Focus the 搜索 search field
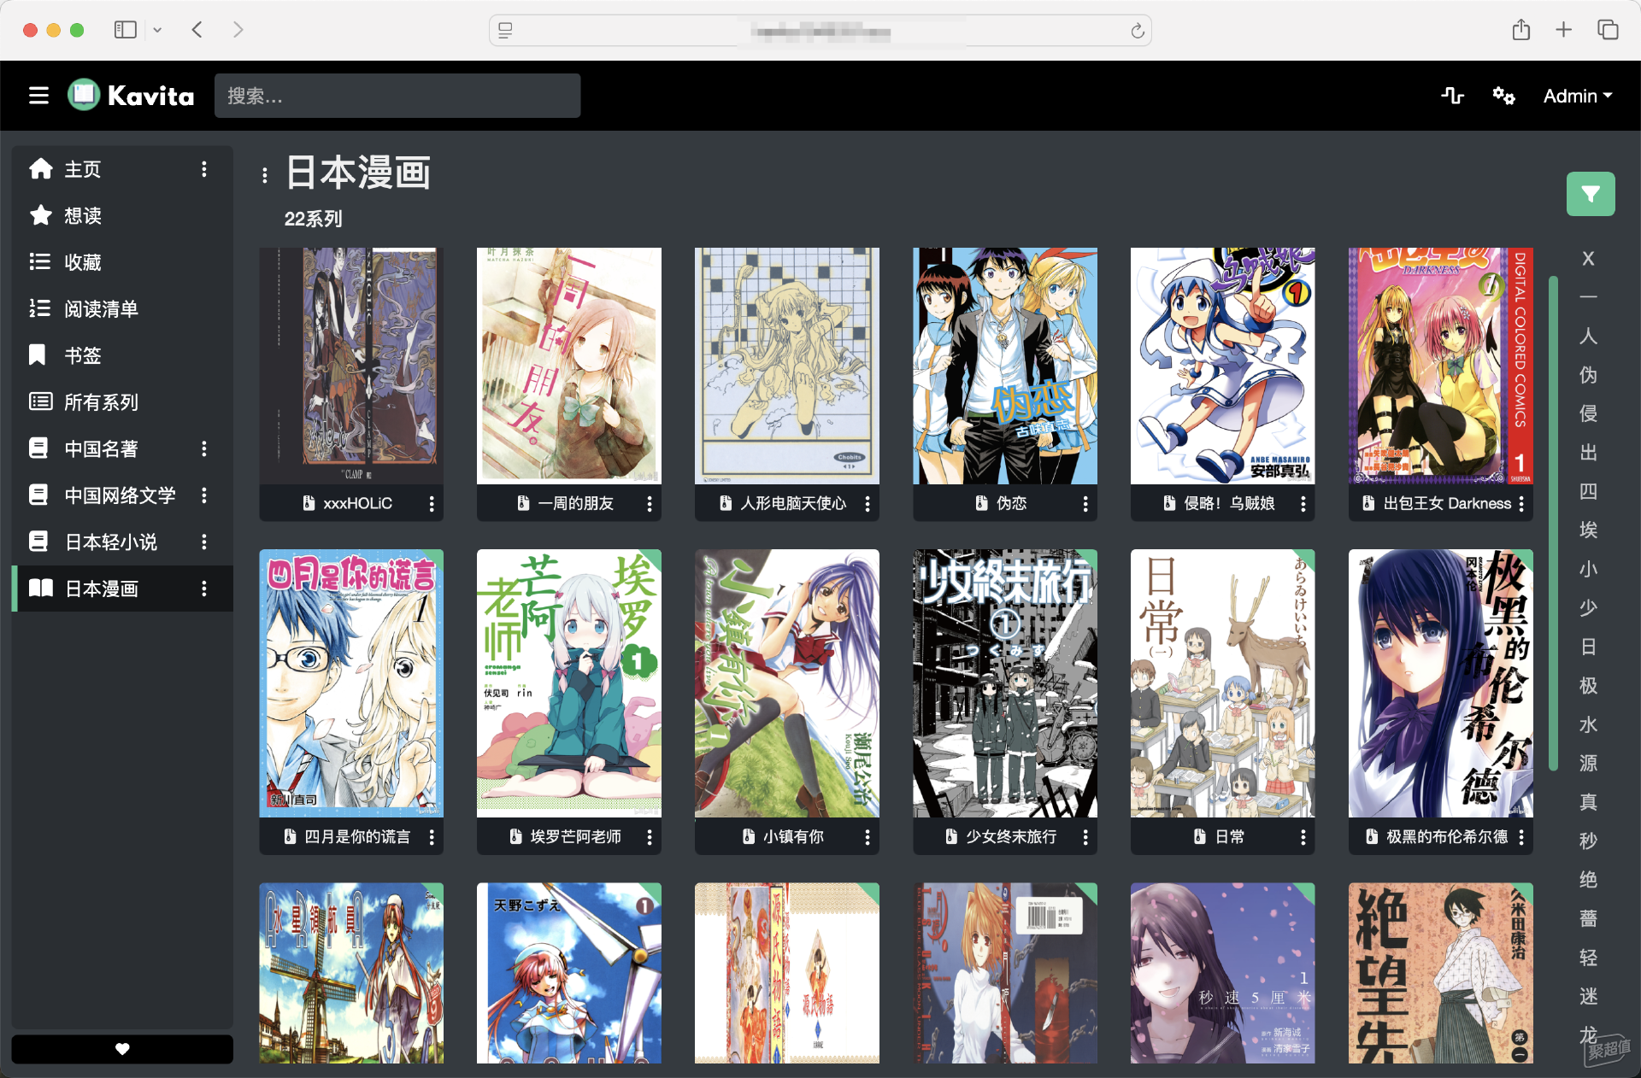The height and width of the screenshot is (1078, 1641). pos(397,96)
